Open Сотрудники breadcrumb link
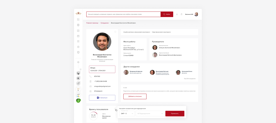The height and width of the screenshot is (123, 276). pyautogui.click(x=105, y=23)
